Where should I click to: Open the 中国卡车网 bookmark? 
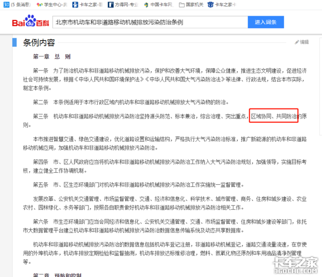tap(158, 4)
